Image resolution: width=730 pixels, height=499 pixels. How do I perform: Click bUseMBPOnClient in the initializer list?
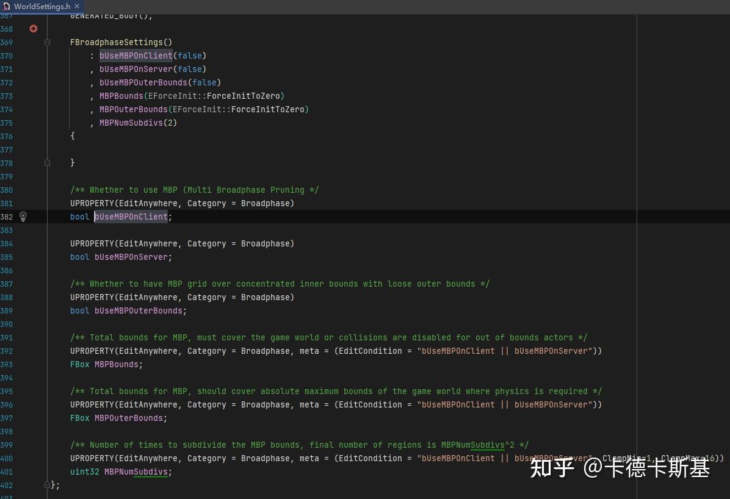tap(136, 56)
